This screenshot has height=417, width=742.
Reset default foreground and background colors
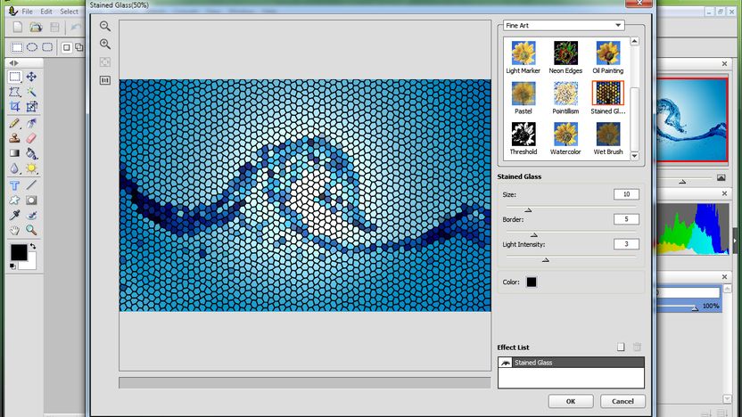pyautogui.click(x=12, y=266)
